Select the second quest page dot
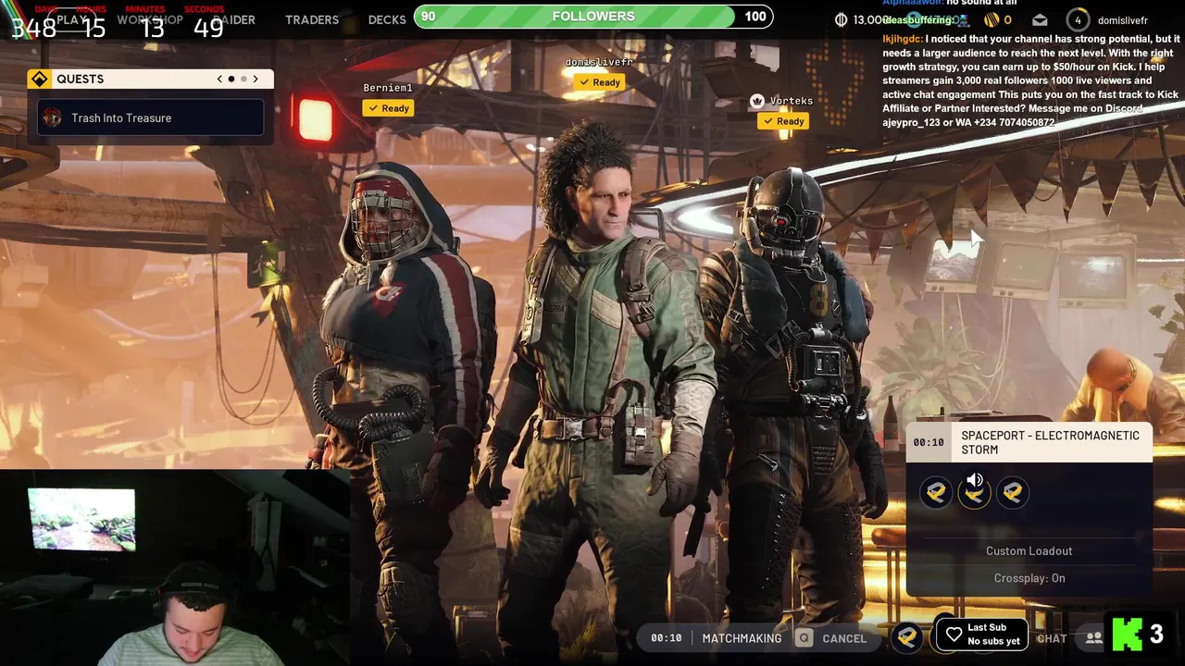This screenshot has height=666, width=1185. [243, 79]
